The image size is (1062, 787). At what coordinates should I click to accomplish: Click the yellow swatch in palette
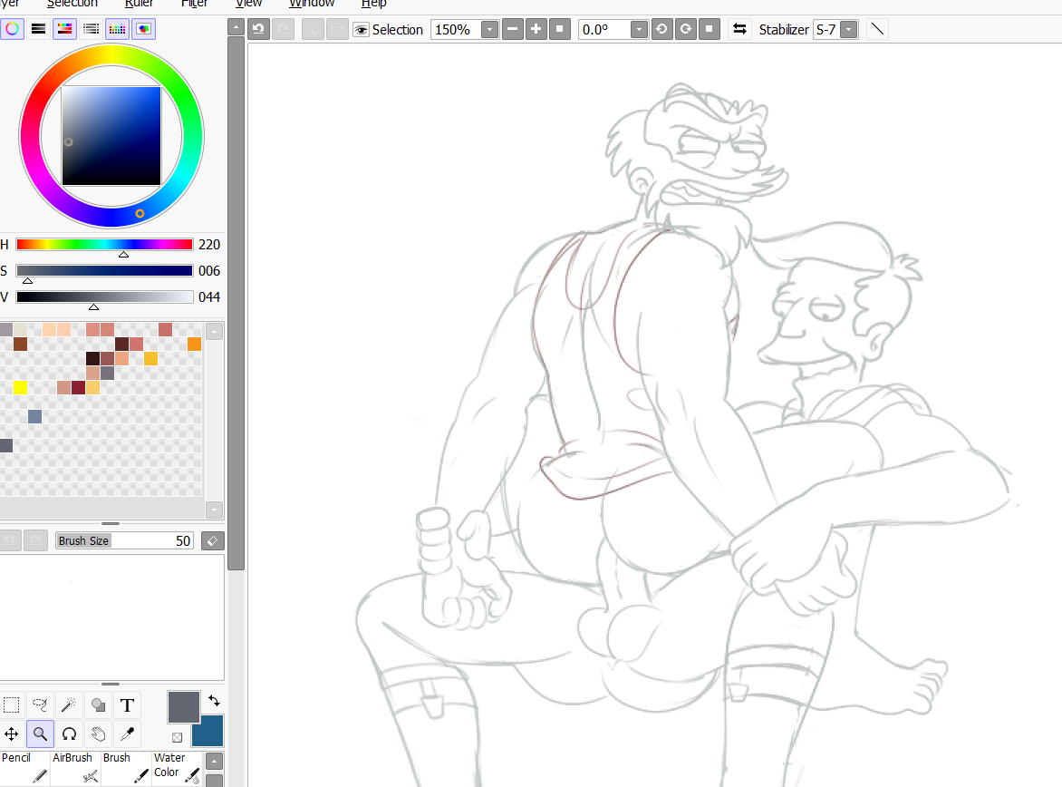pyautogui.click(x=20, y=388)
